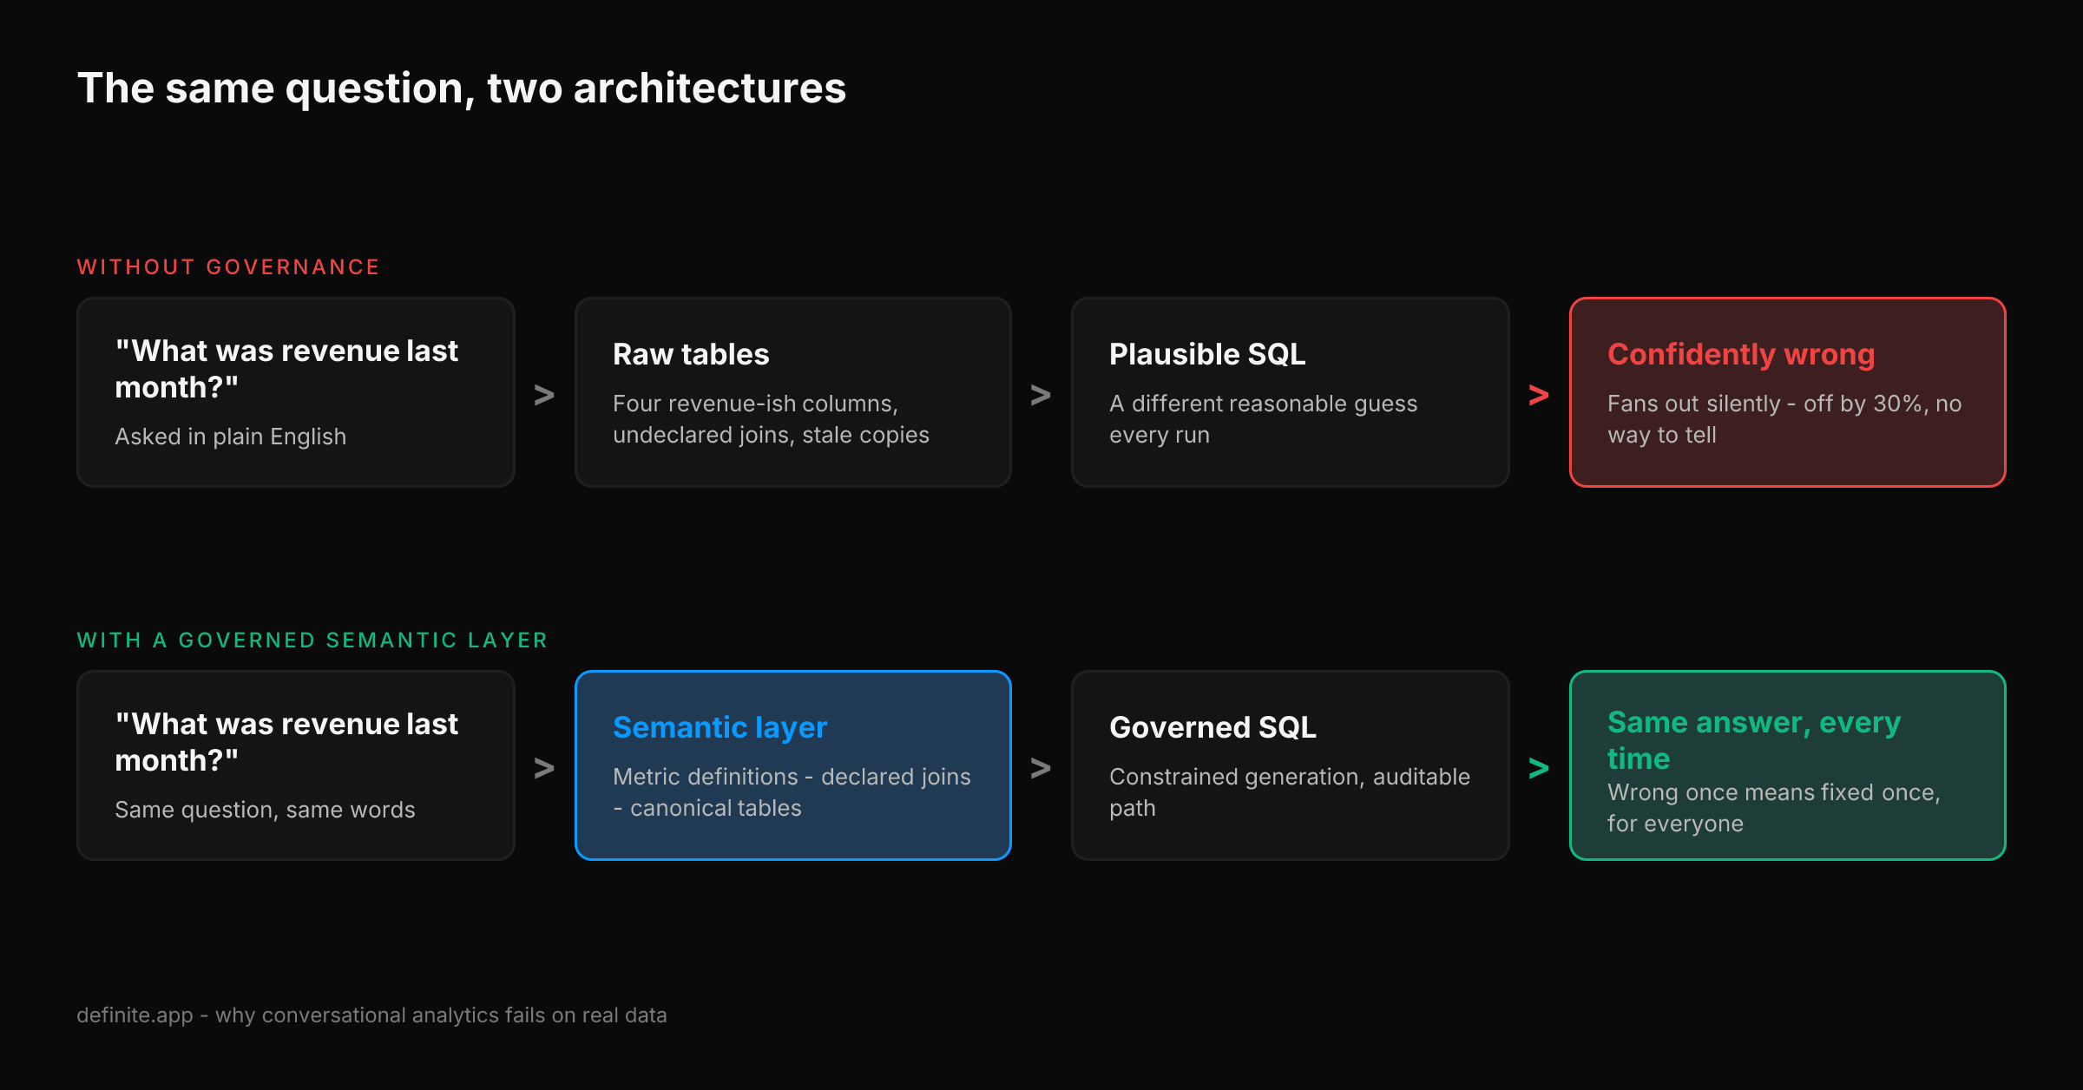
Task: Click the red arrow before "Confidently wrong"
Action: click(x=1539, y=395)
